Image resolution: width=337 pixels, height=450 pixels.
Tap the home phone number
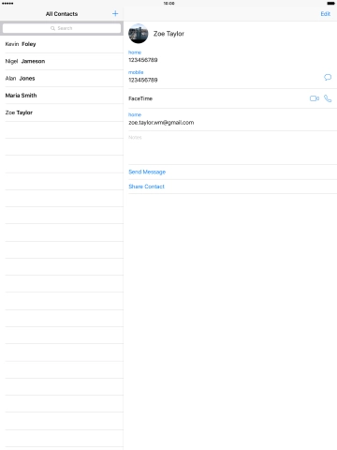pos(143,60)
